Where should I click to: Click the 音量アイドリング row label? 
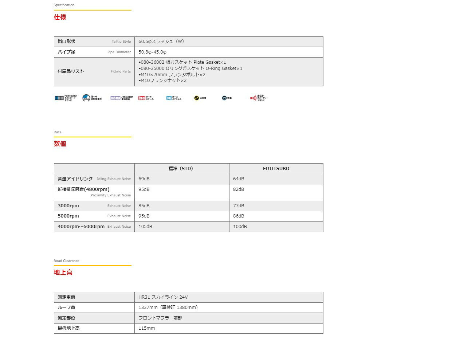click(x=94, y=179)
